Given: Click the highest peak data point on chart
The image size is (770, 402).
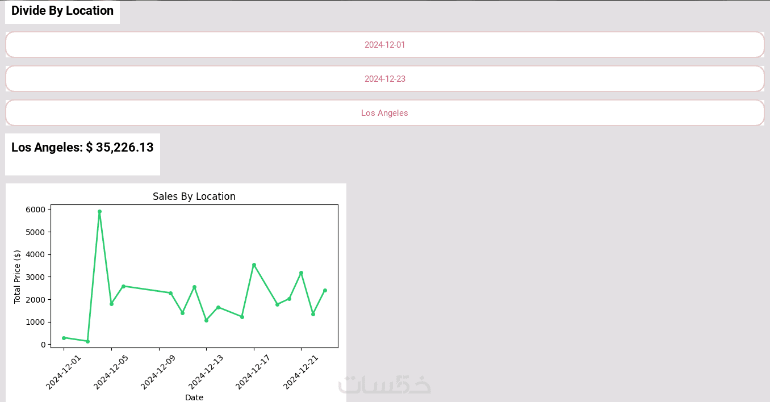Looking at the screenshot, I should coord(99,211).
